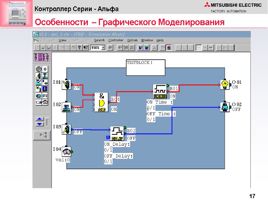Click the Copy toolbar icon
This screenshot has width=268, height=201.
(61, 48)
